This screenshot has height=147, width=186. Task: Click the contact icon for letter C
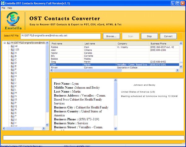[x=12, y=59]
